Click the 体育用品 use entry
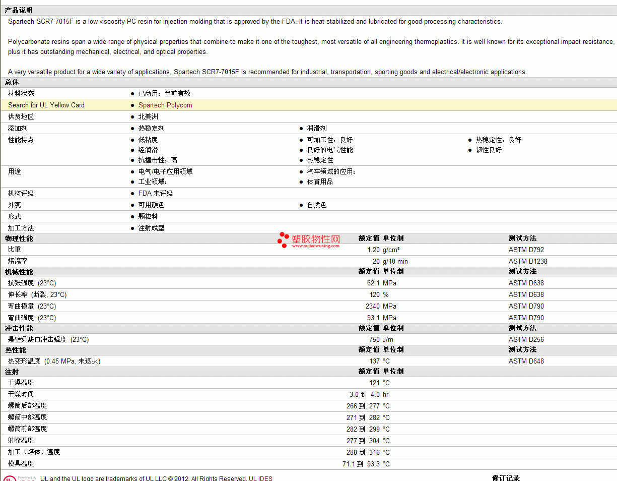The image size is (617, 481). click(x=320, y=182)
